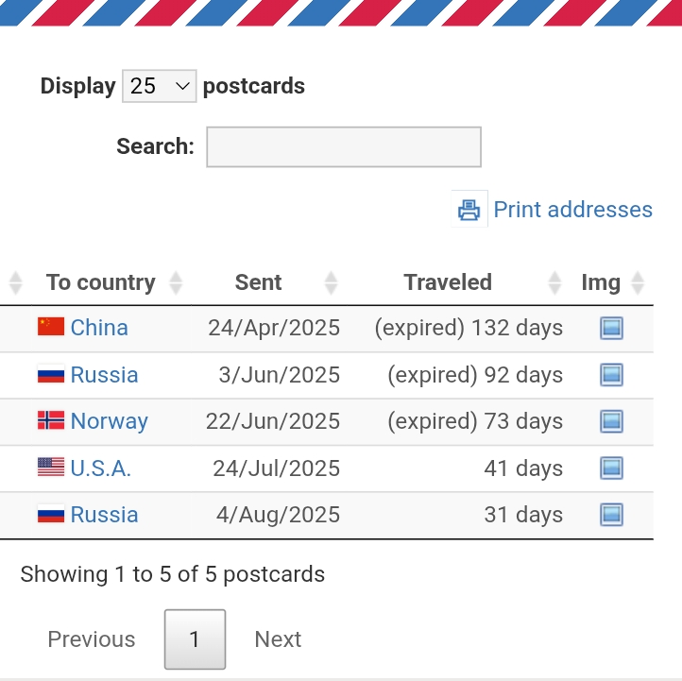Show image for U.S.A. postcard
Image resolution: width=682 pixels, height=681 pixels.
[611, 468]
